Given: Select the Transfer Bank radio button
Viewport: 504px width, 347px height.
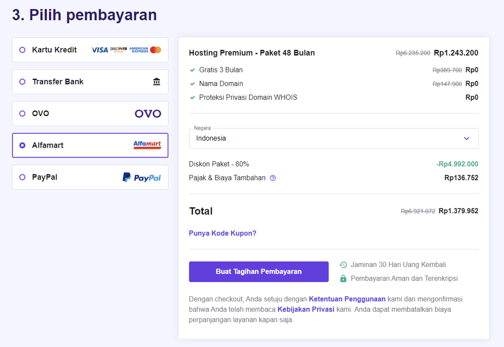Looking at the screenshot, I should coord(22,81).
